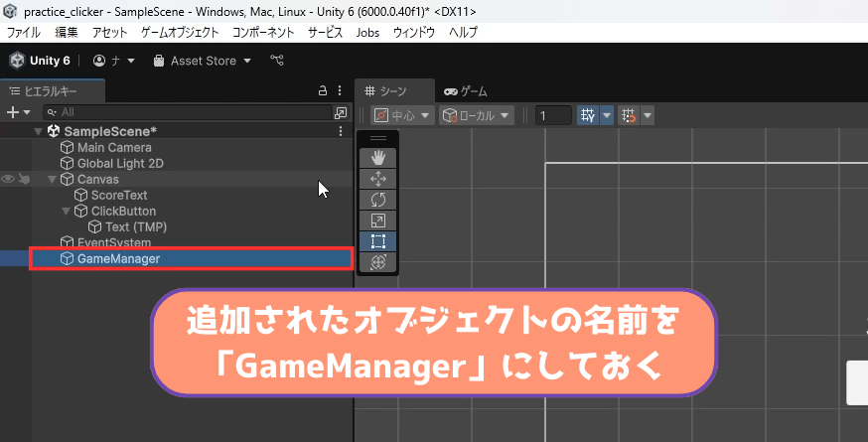868x442 pixels.
Task: Toggle snap increment button
Action: tap(629, 115)
